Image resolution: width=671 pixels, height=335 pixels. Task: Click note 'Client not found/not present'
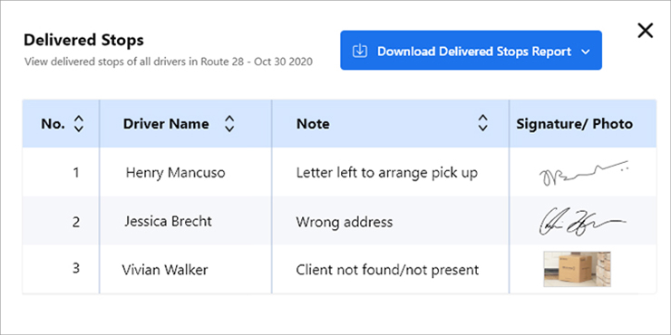pyautogui.click(x=387, y=270)
